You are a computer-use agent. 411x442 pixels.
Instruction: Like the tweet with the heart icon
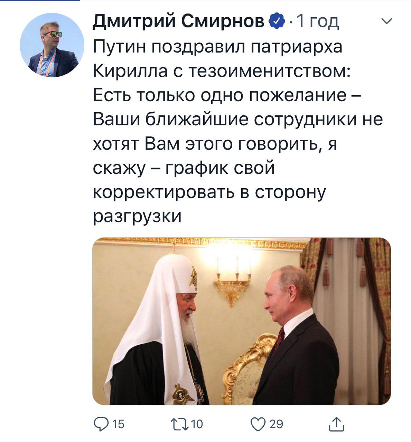[258, 424]
